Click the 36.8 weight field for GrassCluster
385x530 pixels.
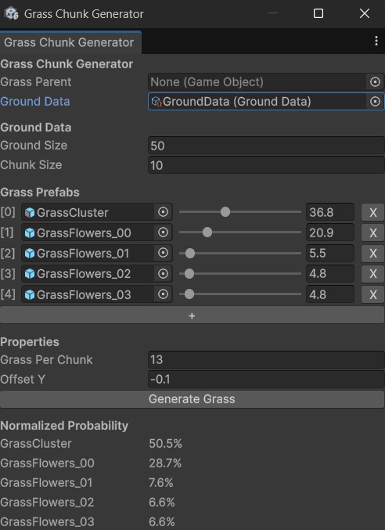[x=330, y=212]
